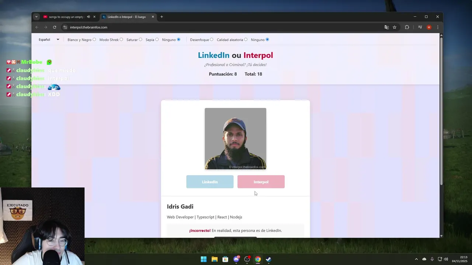Bookmark this page with the star icon

tap(395, 27)
